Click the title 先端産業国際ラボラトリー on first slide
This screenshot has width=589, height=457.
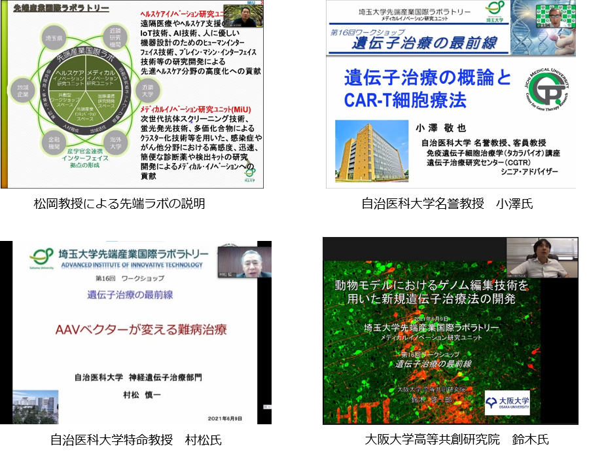(x=62, y=8)
